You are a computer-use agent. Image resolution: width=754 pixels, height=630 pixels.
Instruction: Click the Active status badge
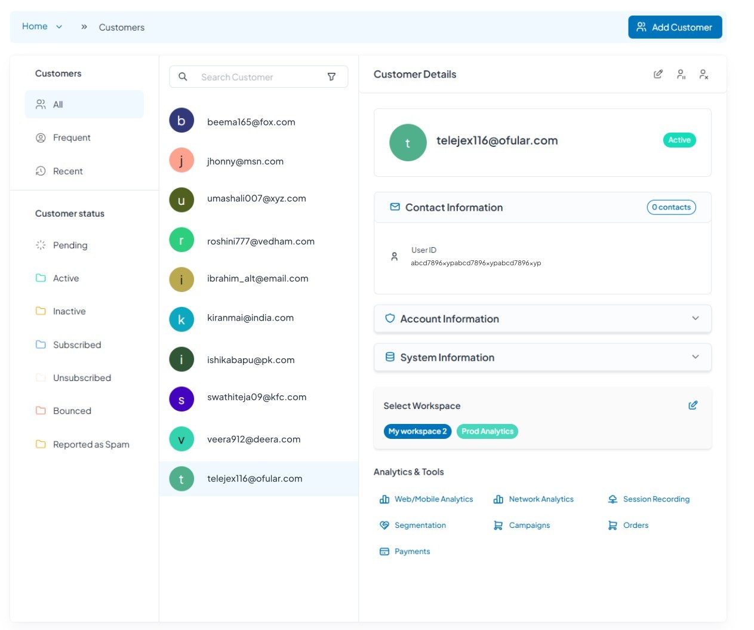point(679,140)
